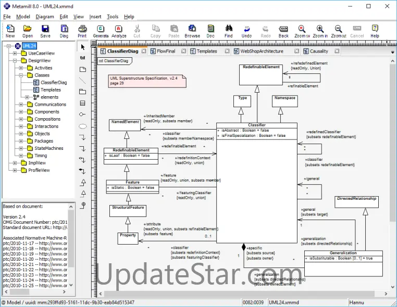The width and height of the screenshot is (397, 307).
Task: Select the generalization arrow tool in palette
Action: pos(83,182)
